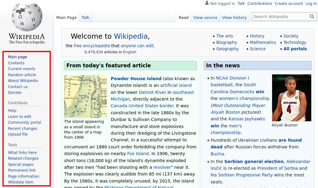The image size is (318, 188).
Task: Open Community portal link
Action: click(x=24, y=122)
